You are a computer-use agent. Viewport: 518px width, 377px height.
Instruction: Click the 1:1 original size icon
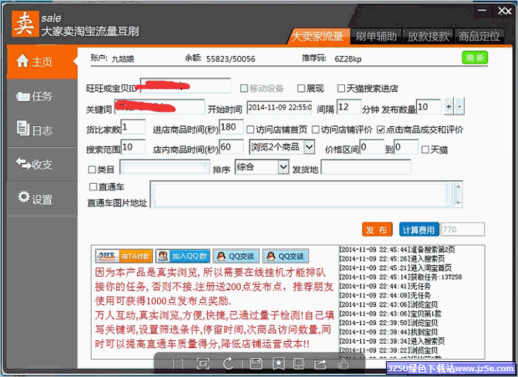(177, 364)
